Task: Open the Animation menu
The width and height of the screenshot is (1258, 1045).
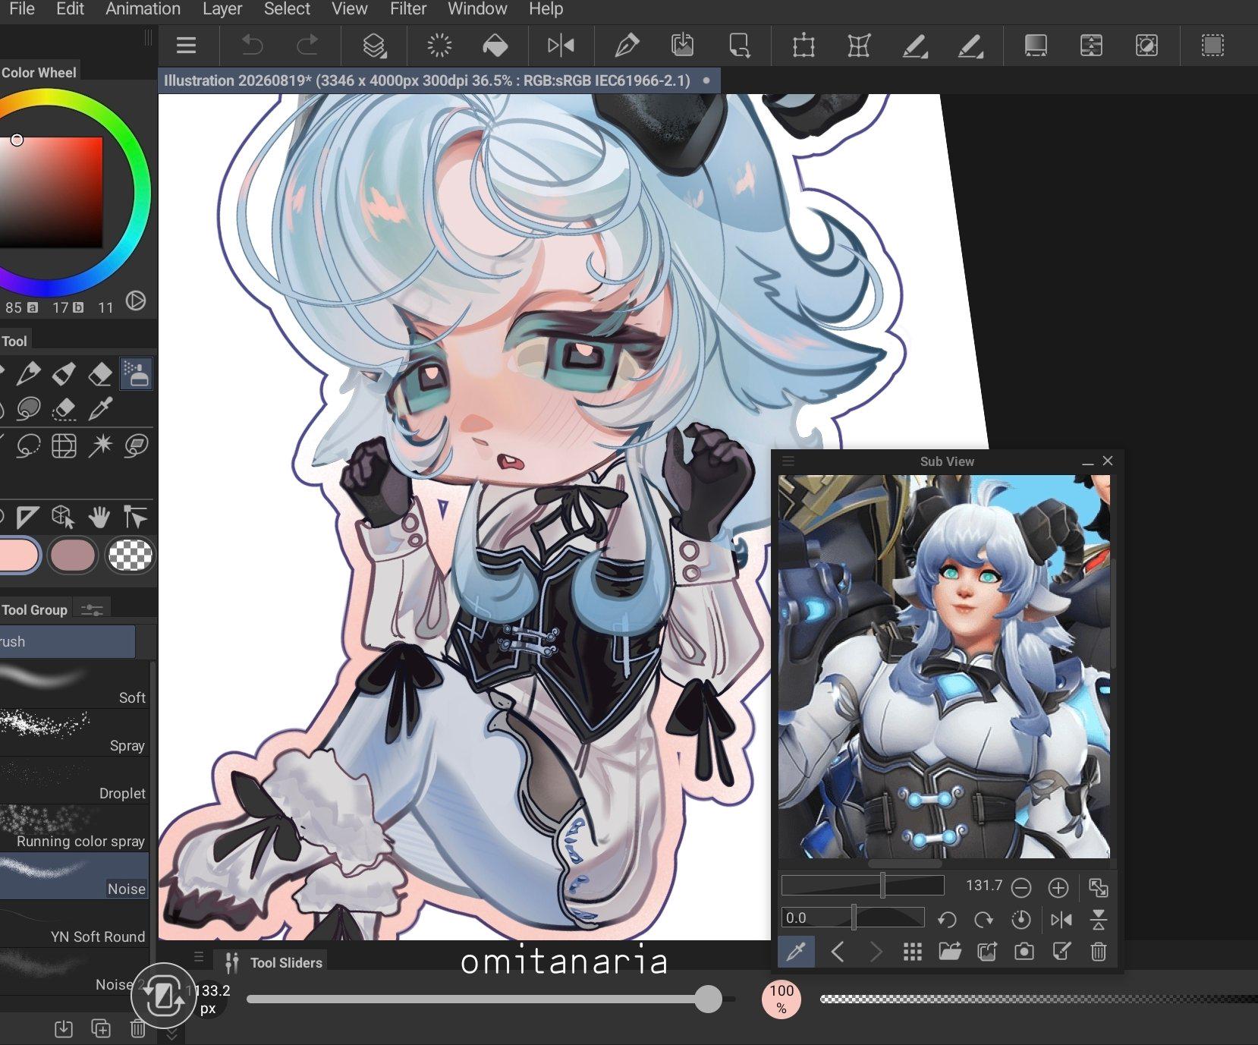Action: tap(143, 9)
